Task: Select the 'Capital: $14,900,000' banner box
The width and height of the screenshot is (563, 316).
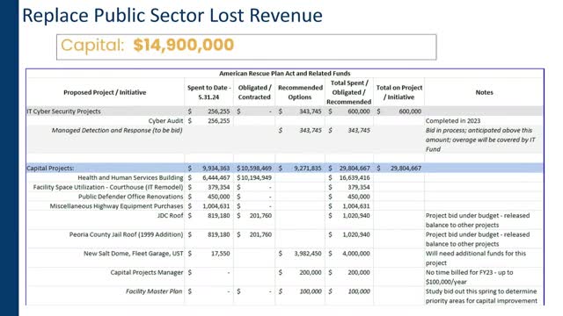Action: point(246,47)
